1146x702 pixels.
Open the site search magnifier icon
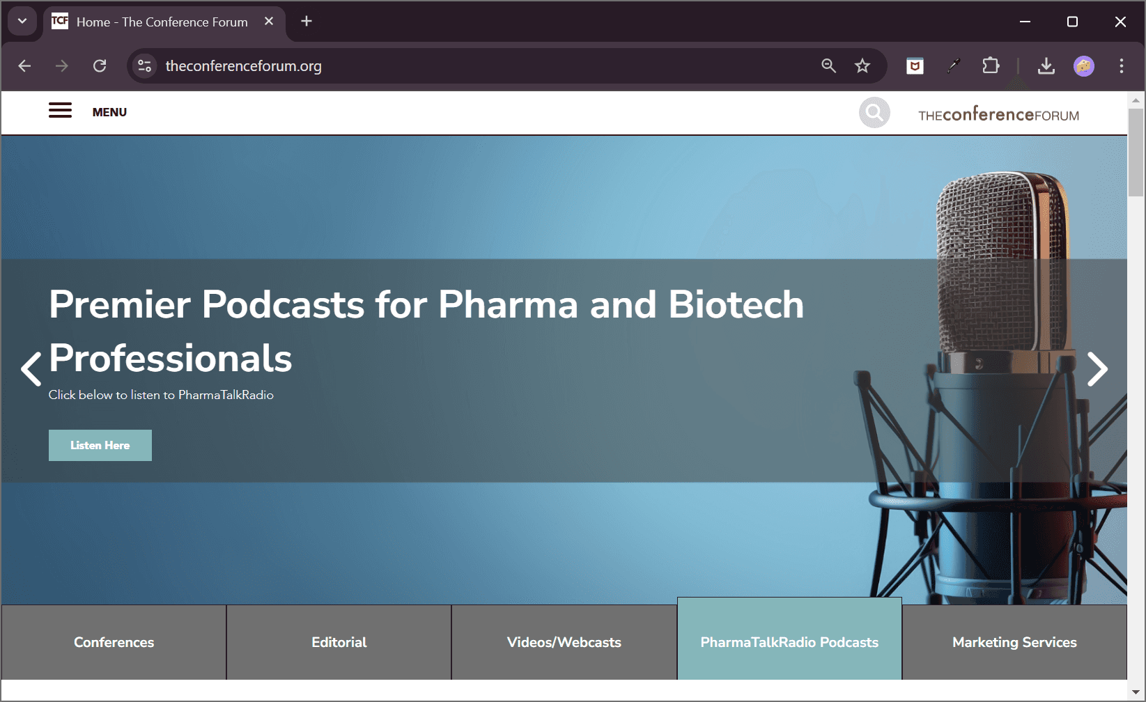click(x=874, y=112)
